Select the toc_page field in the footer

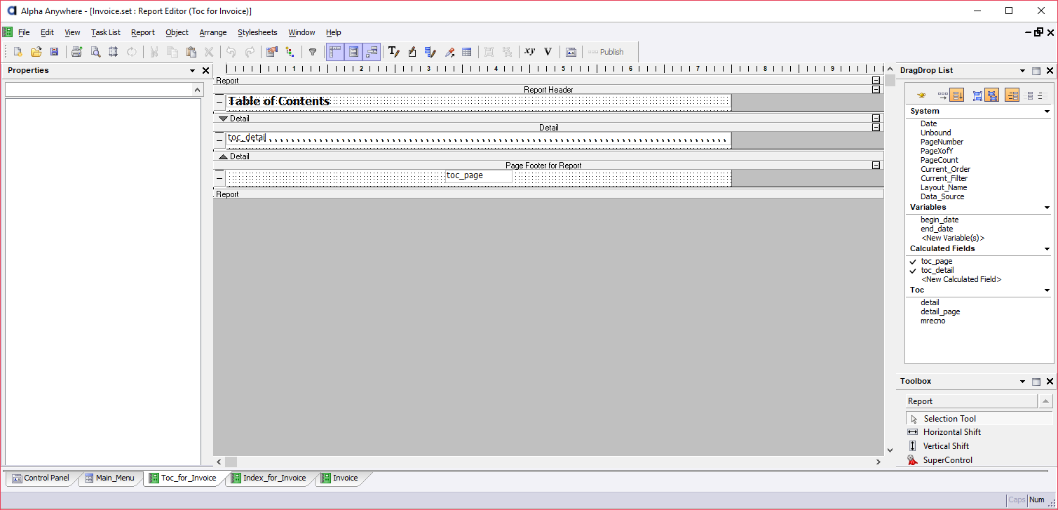coord(479,175)
